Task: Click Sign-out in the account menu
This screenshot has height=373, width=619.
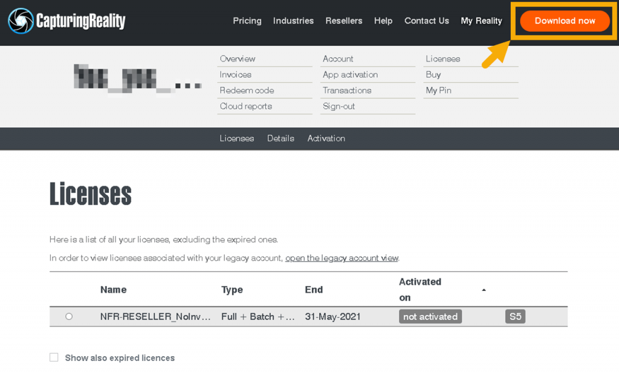Action: click(x=339, y=106)
